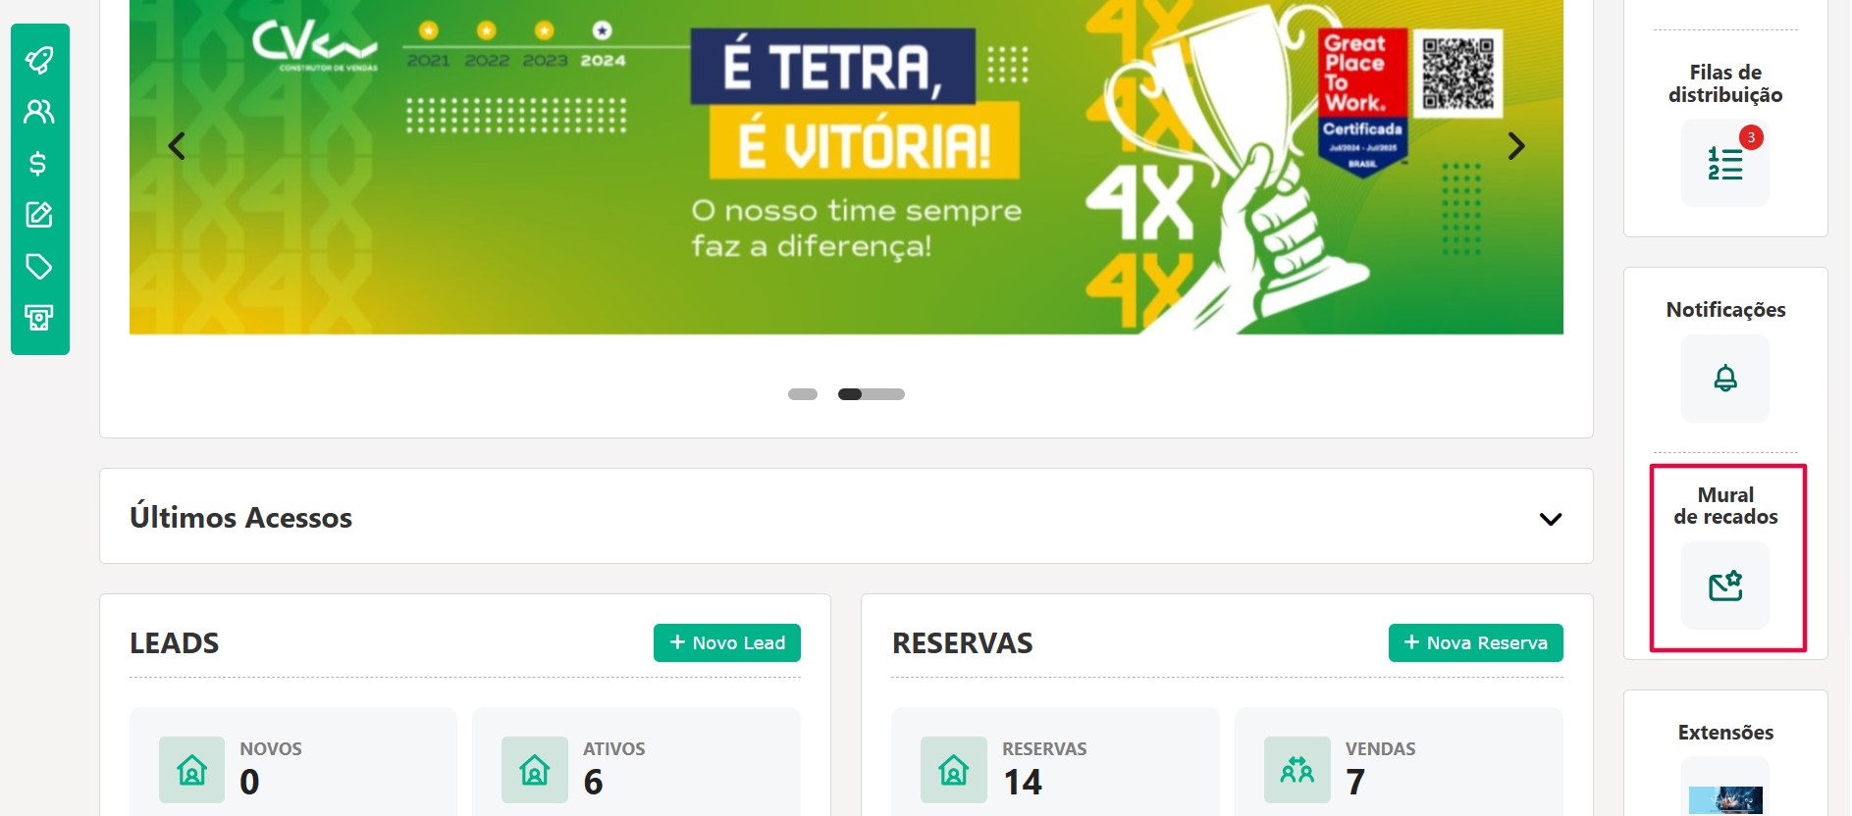
Task: Open the Mural de recados icon
Action: click(x=1725, y=586)
